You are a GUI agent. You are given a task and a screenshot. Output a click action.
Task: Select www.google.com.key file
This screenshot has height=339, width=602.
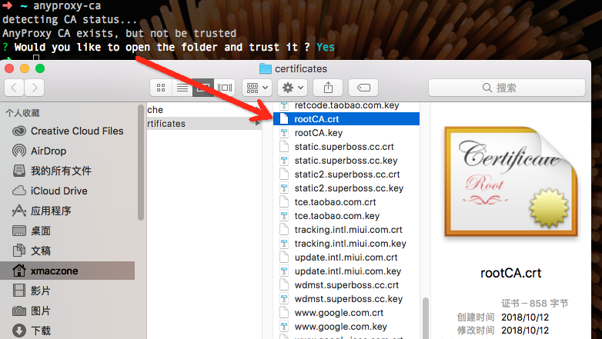tap(346, 327)
